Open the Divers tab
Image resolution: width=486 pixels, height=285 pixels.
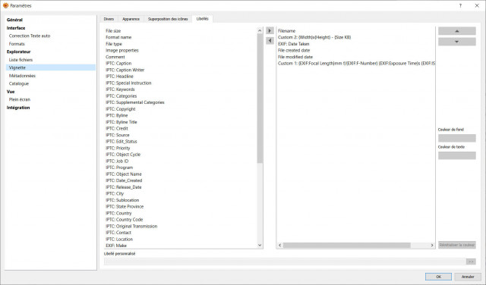tap(109, 19)
